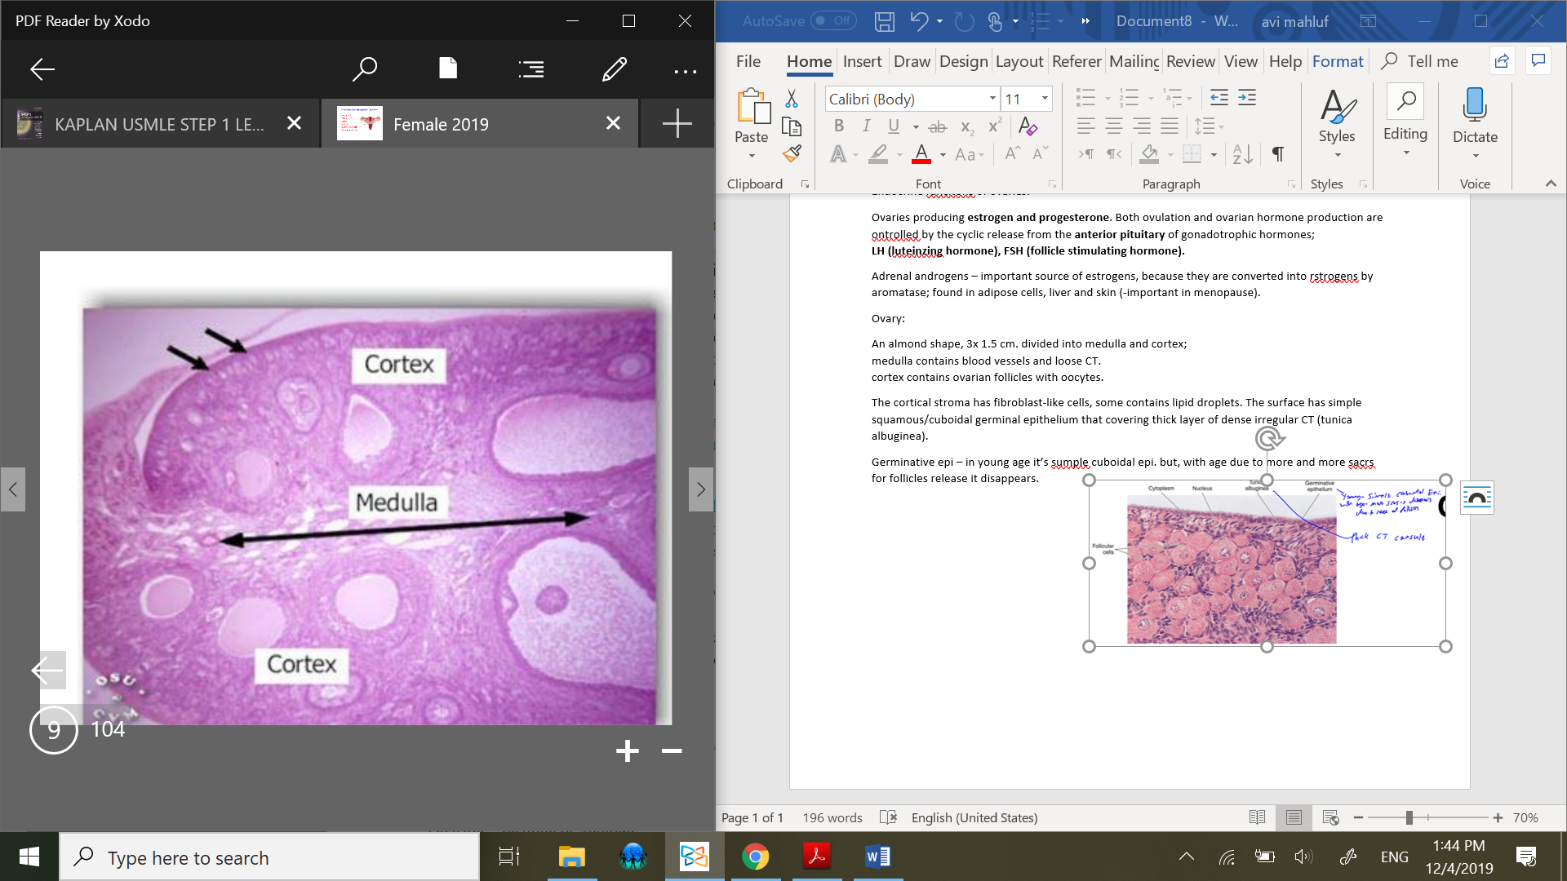Open the search tool in Xodo
This screenshot has height=881, width=1567.
tap(364, 69)
